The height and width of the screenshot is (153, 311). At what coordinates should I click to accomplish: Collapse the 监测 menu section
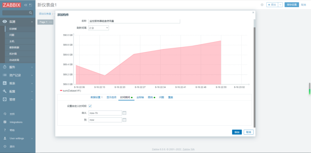point(32,22)
